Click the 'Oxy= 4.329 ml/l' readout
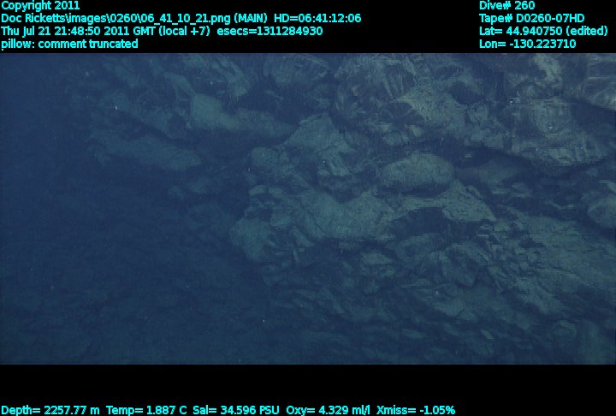616x416 pixels. pos(328,411)
